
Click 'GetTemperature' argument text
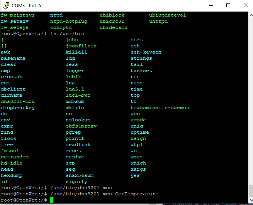tap(136, 194)
